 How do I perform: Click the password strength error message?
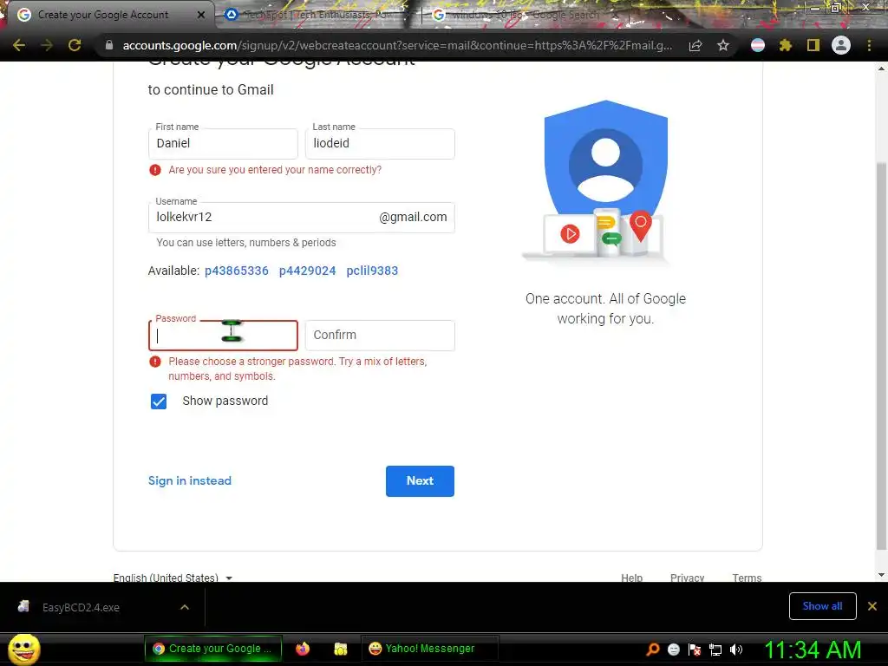297,369
